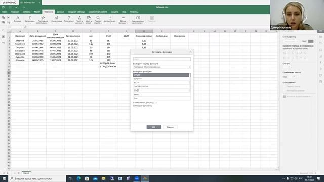
Task: Click the function list scrollbar in dialog
Action: (190, 82)
